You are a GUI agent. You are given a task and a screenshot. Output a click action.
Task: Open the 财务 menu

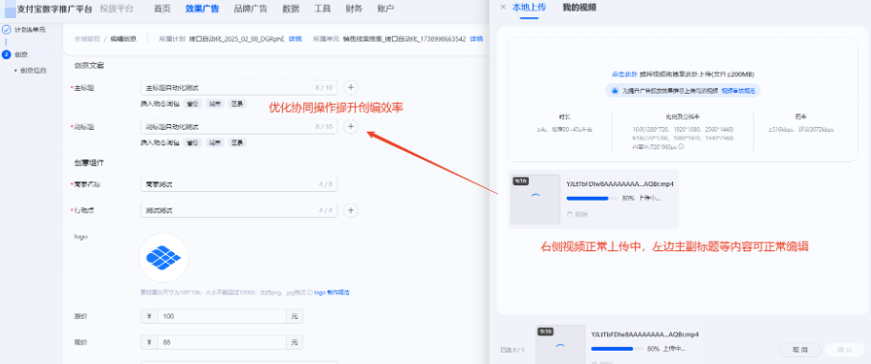(354, 9)
